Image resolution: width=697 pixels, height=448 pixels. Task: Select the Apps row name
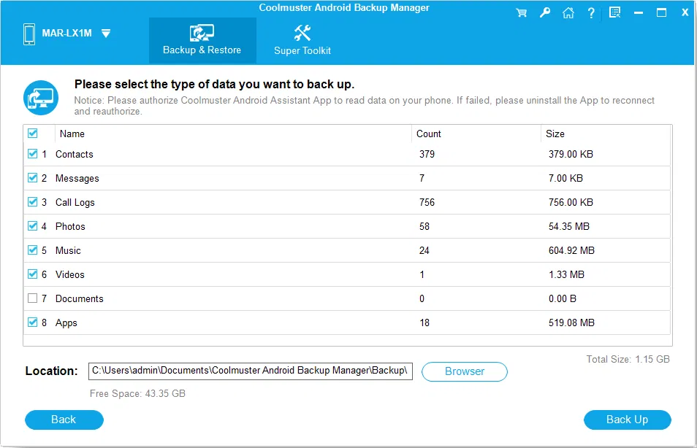pyautogui.click(x=66, y=323)
